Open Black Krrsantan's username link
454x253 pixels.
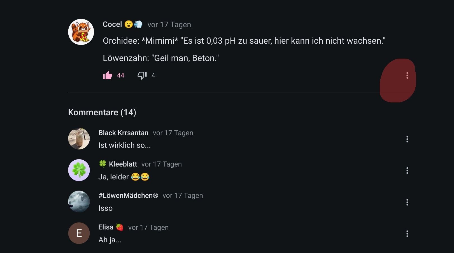tap(123, 133)
